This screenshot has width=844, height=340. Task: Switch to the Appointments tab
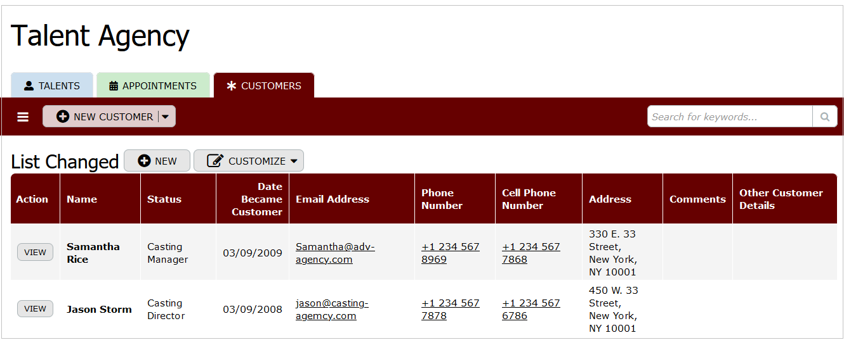point(153,85)
